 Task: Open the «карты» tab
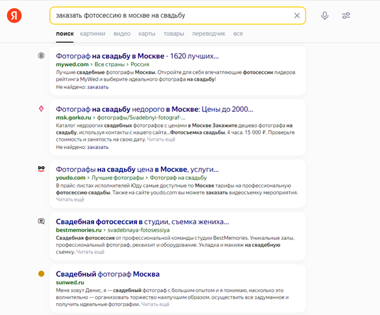(x=147, y=33)
